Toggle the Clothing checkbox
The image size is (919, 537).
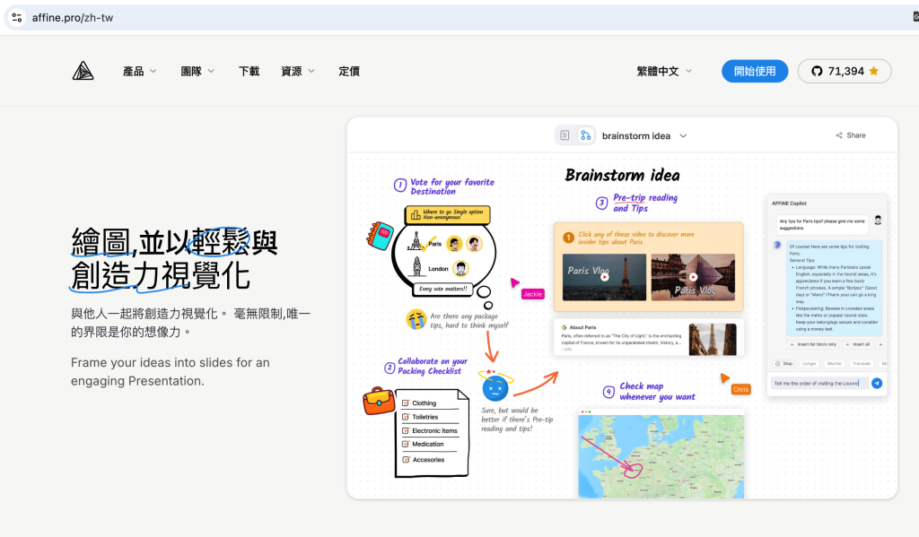(406, 403)
